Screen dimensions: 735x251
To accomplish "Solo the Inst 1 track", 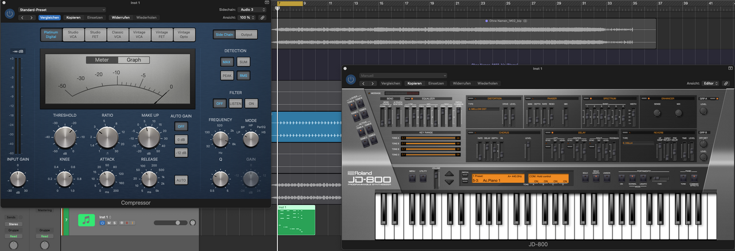I will click(x=114, y=222).
